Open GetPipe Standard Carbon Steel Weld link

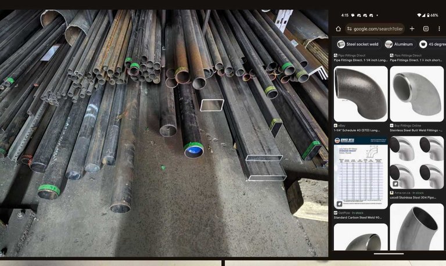click(360, 218)
